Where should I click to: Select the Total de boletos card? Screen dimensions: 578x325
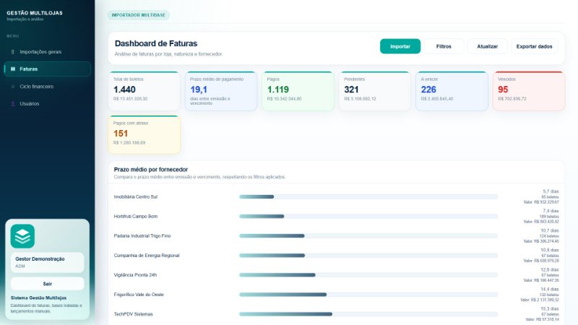pos(144,91)
